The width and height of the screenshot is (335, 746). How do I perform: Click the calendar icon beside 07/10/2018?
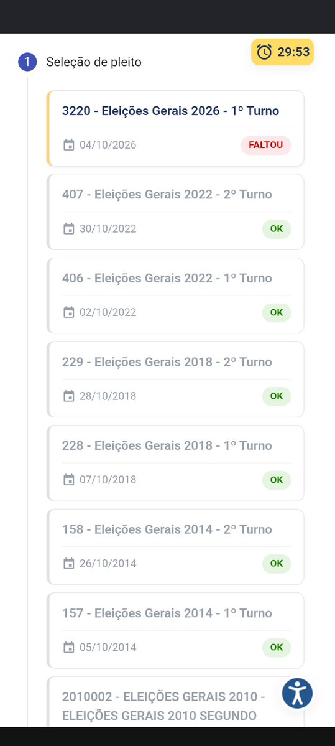pyautogui.click(x=69, y=480)
